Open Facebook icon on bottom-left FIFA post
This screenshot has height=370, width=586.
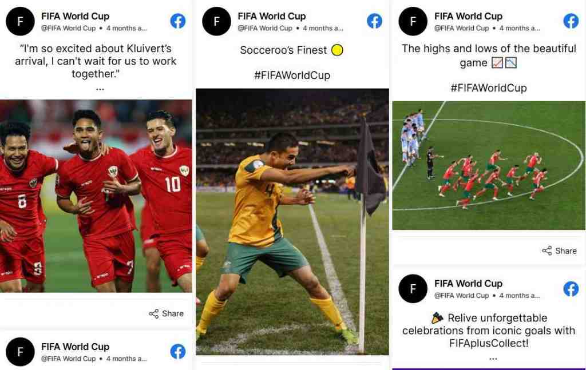(178, 351)
